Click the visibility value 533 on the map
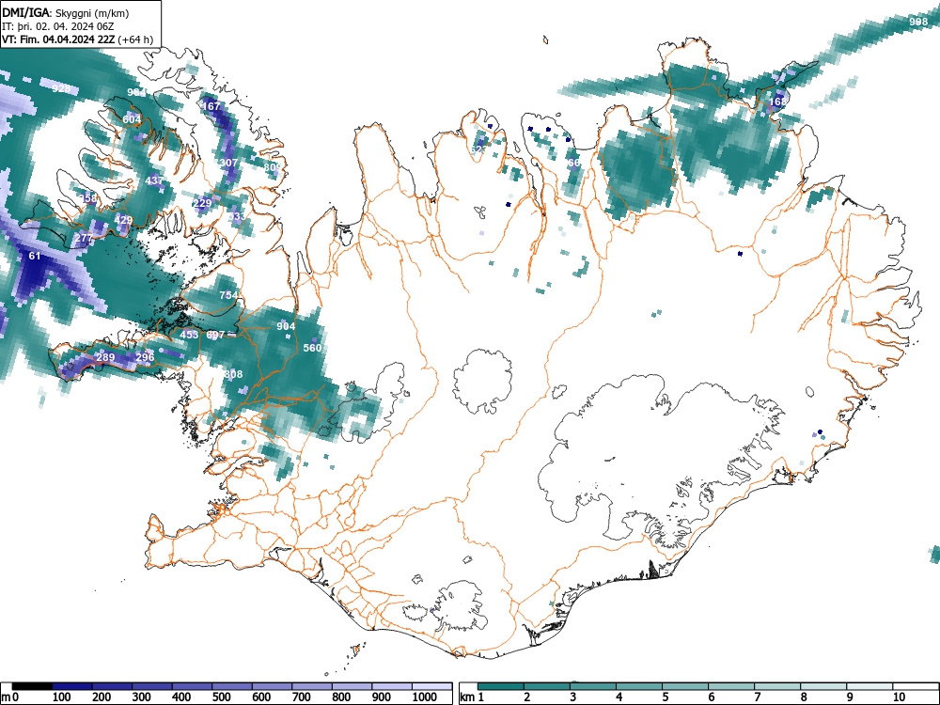This screenshot has height=705, width=940. [236, 216]
